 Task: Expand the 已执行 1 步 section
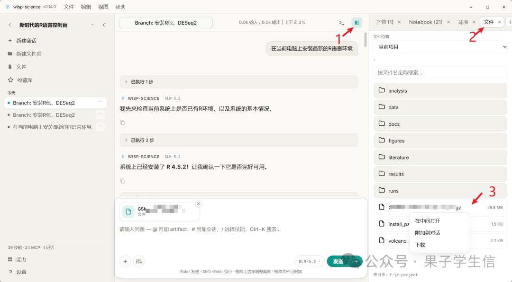tap(238, 82)
